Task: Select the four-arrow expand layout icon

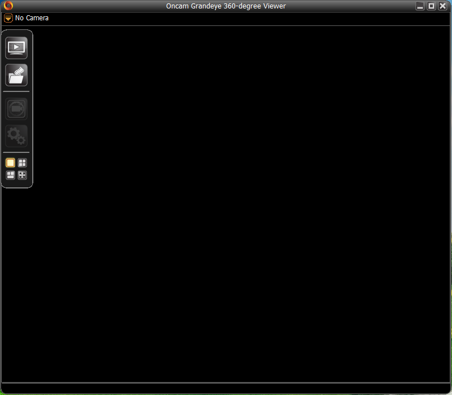Action: click(22, 175)
